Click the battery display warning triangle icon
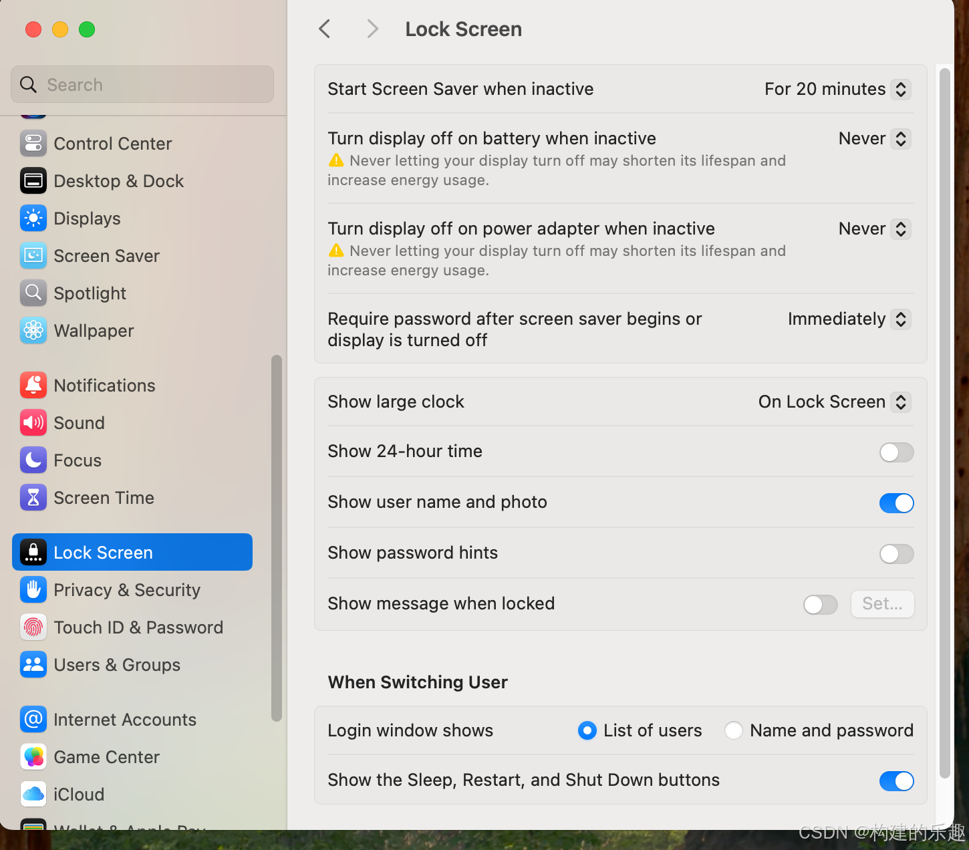 336,160
